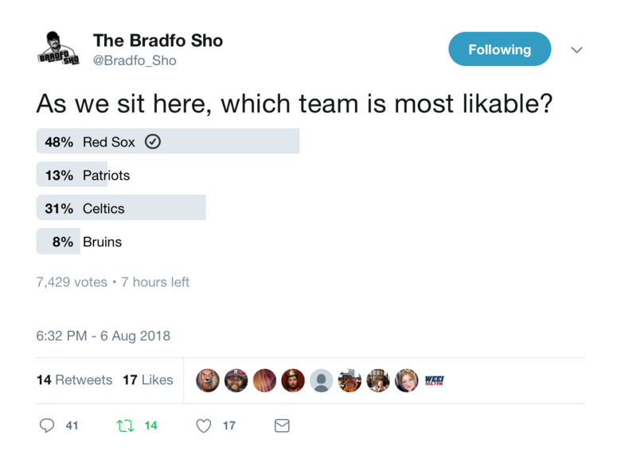Toggle the Following button
The height and width of the screenshot is (451, 617).
click(500, 49)
